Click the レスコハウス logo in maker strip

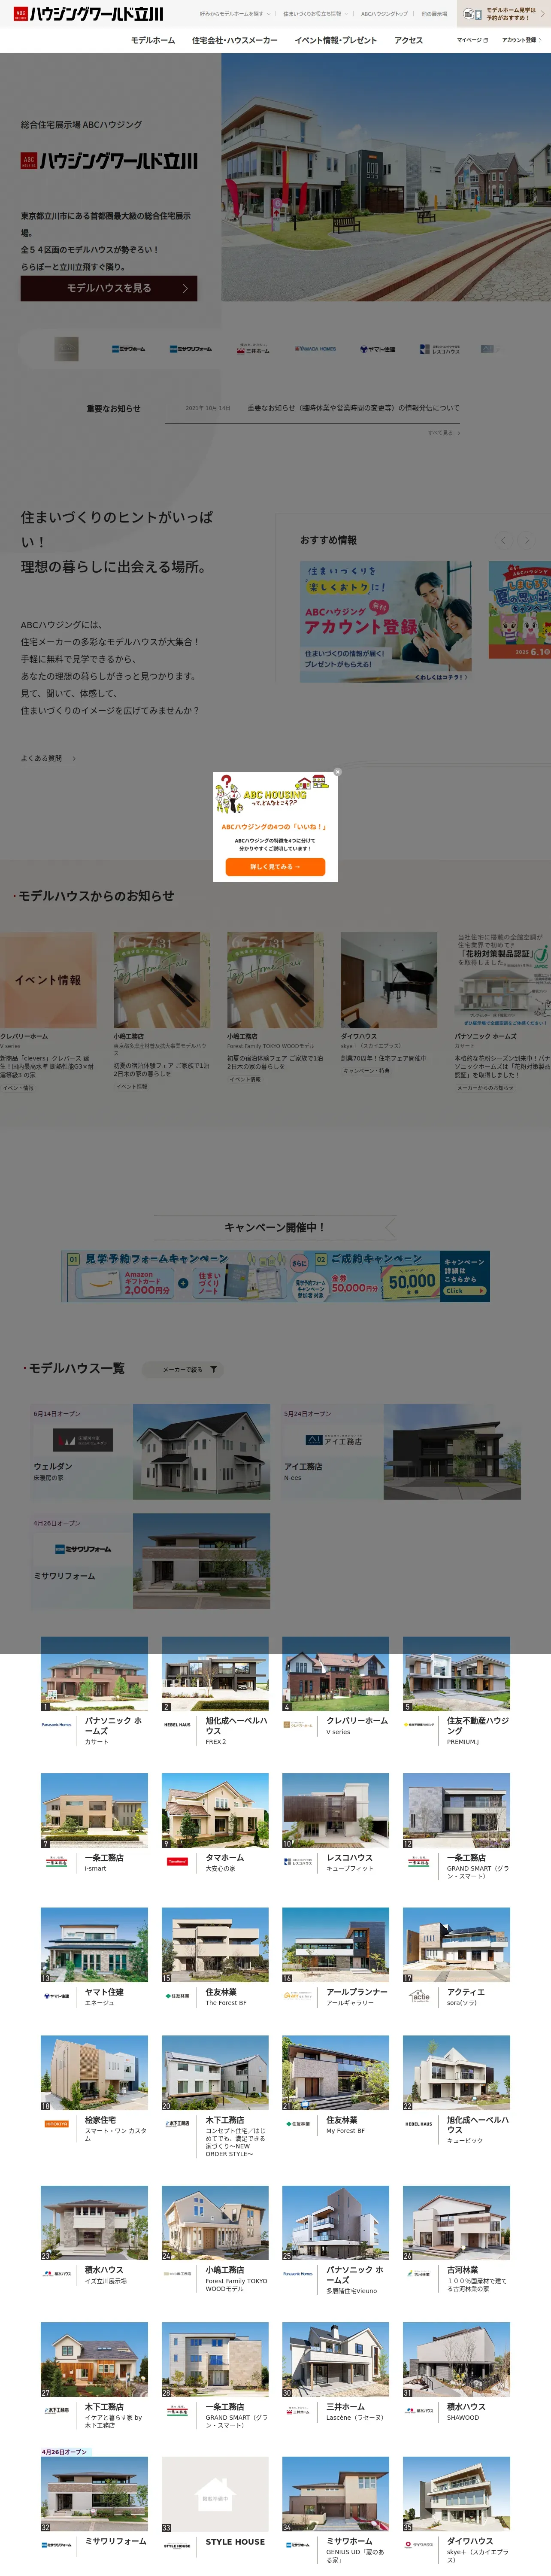click(440, 349)
